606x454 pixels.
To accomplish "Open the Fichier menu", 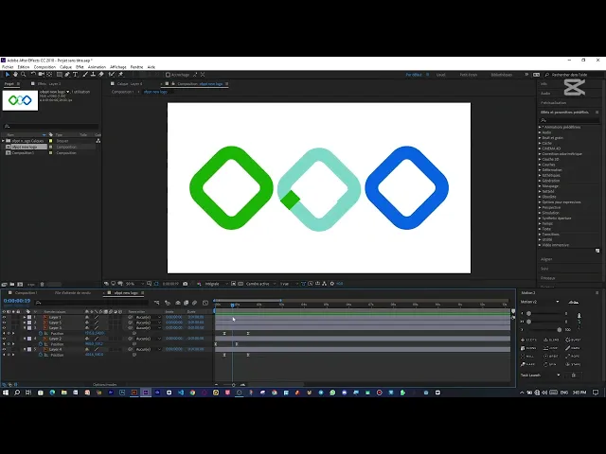I will coord(8,67).
